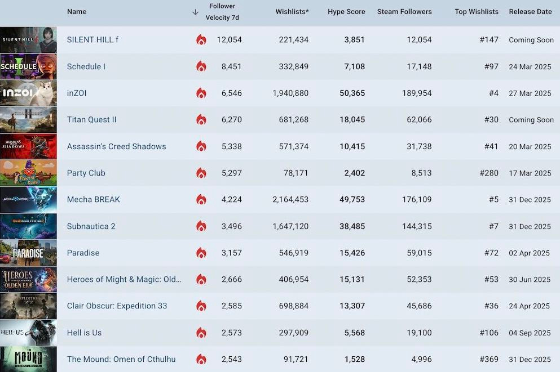Open the Subnautica 2 thumbnail

click(x=28, y=226)
